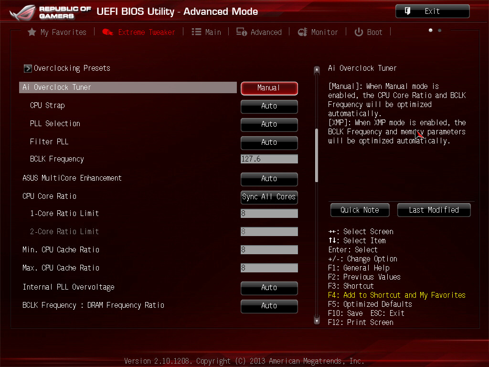Open the CPU Strap Auto dropdown

tap(269, 106)
